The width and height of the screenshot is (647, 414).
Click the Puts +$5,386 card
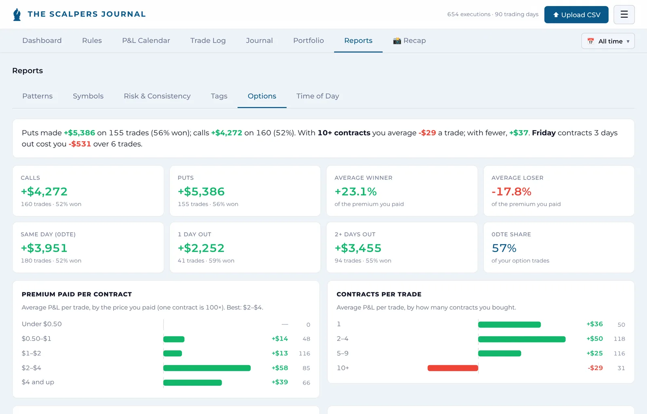[245, 191]
